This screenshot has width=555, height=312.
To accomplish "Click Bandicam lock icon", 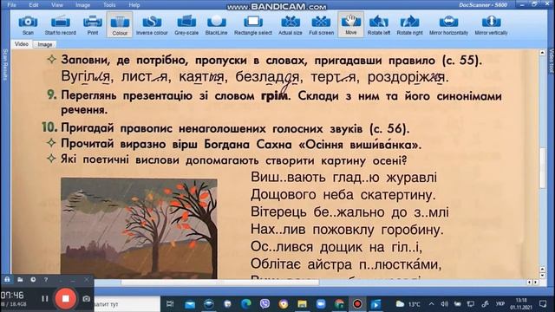I will click(x=7, y=279).
